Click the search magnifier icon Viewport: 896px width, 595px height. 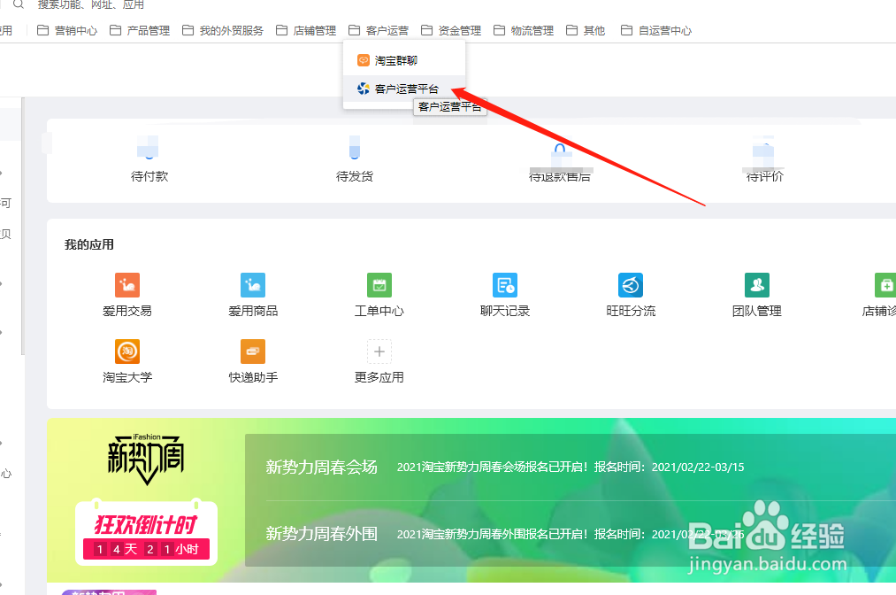[x=19, y=4]
